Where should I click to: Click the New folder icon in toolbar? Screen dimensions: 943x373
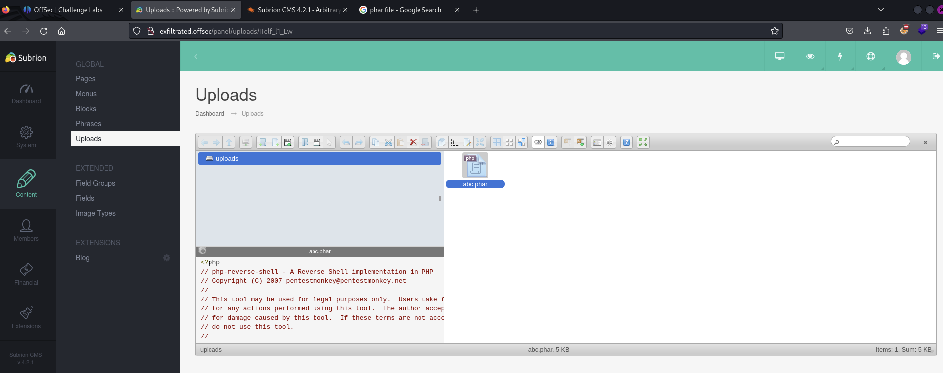pyautogui.click(x=262, y=143)
